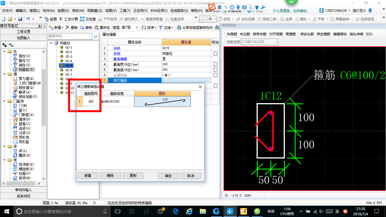Run 汇总计算 summary calculation

(69, 19)
